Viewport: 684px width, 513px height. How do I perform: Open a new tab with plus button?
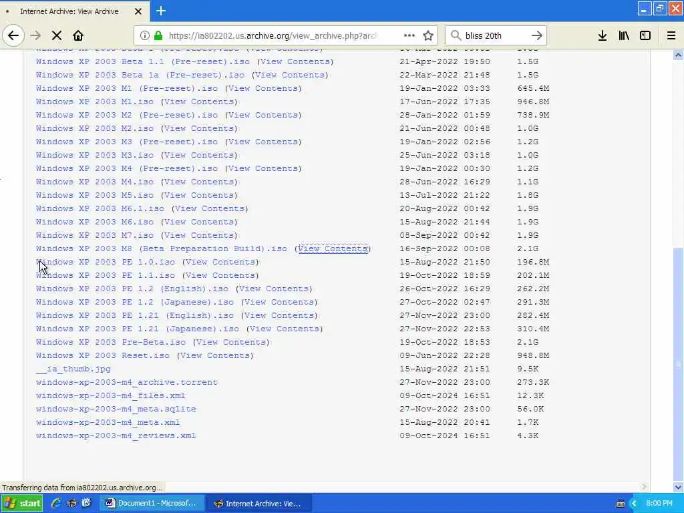pos(161,11)
